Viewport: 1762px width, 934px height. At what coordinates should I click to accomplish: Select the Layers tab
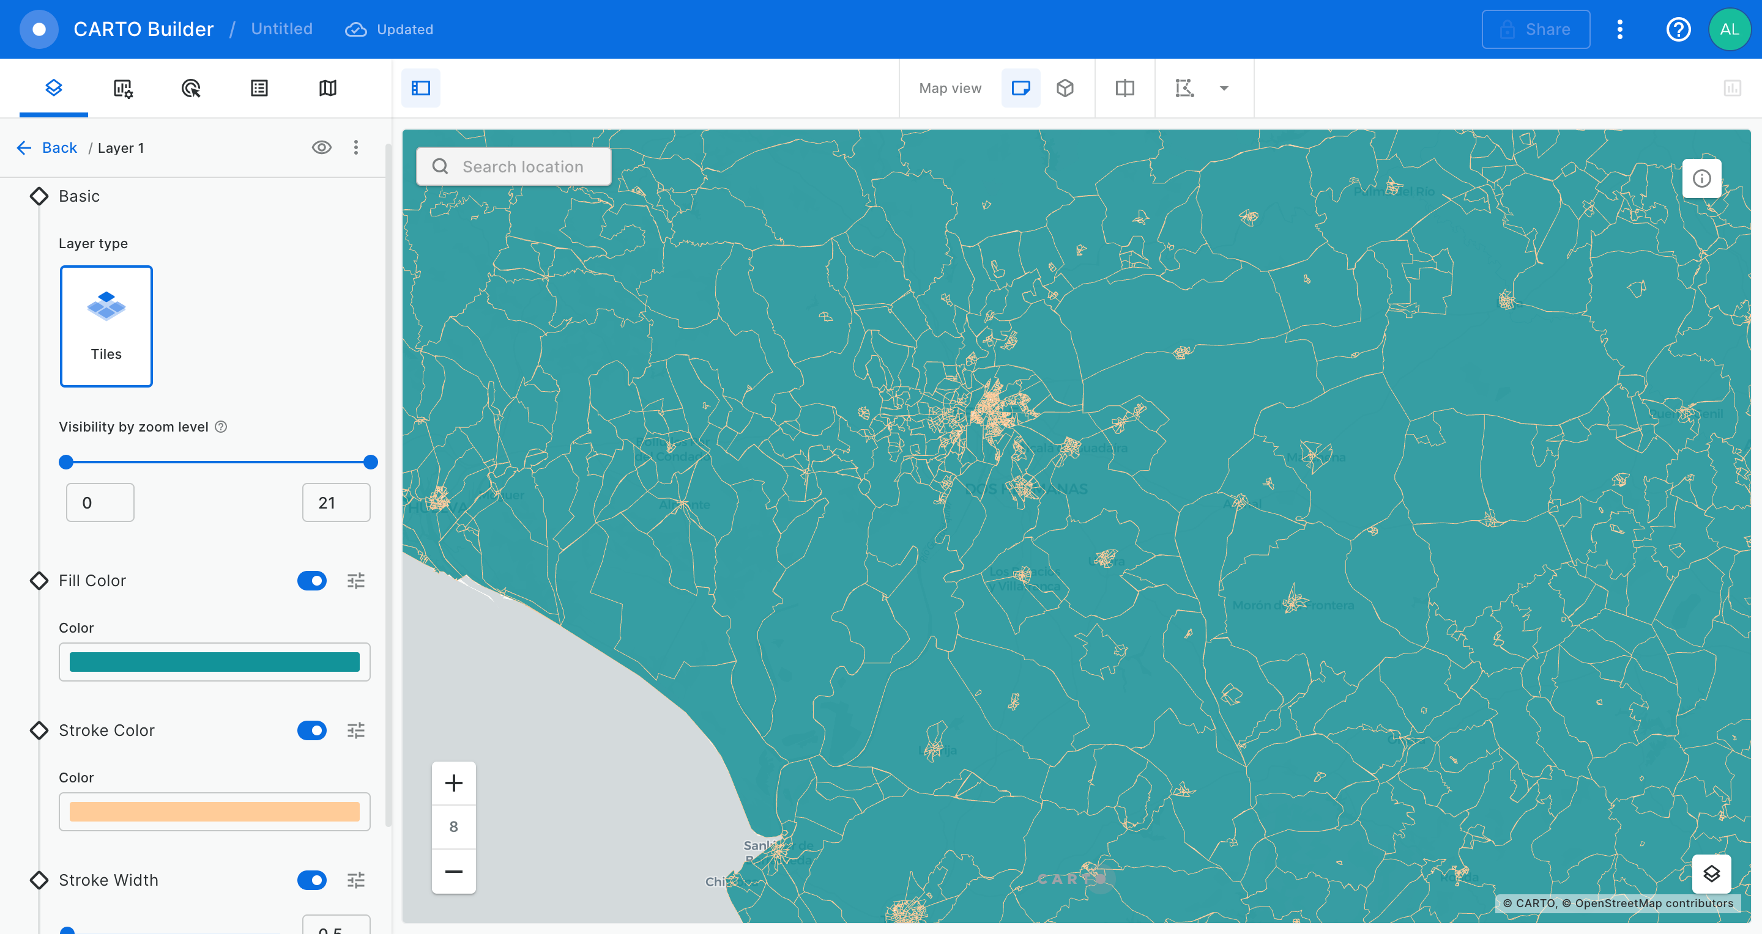54,88
